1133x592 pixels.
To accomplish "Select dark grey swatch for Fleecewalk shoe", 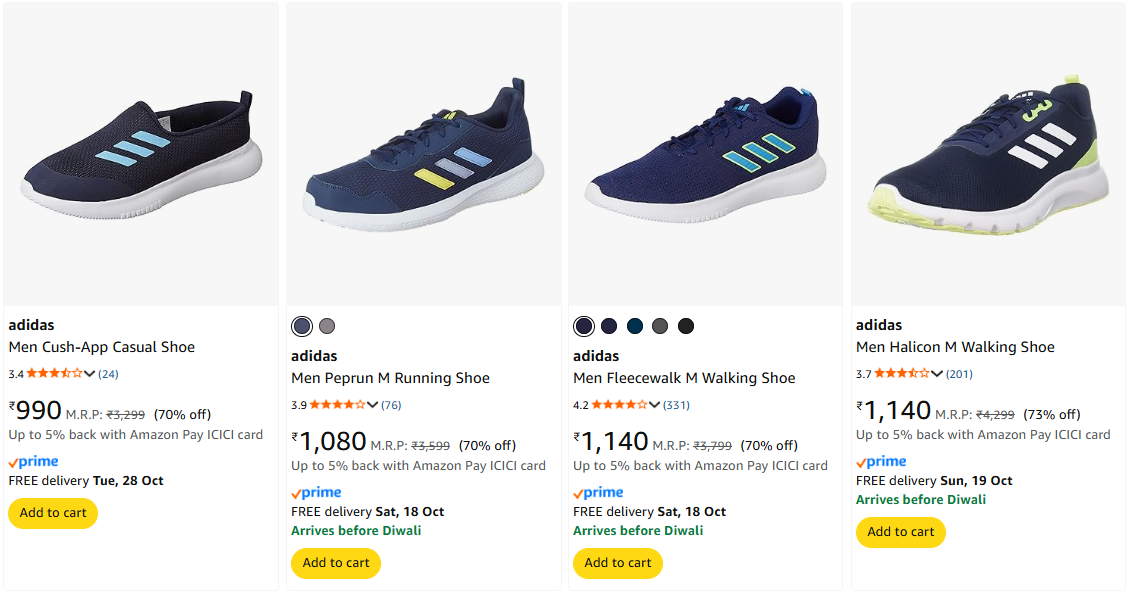I will click(x=660, y=326).
